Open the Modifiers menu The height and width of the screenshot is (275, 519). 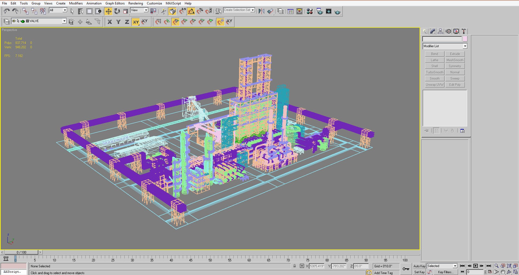coord(76,3)
